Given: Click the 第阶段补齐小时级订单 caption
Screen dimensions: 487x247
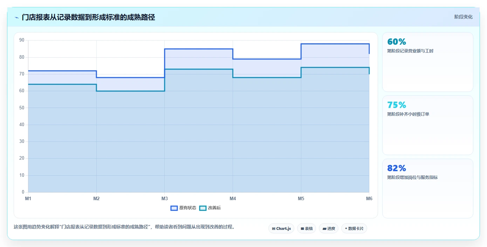Looking at the screenshot, I should click(408, 114).
